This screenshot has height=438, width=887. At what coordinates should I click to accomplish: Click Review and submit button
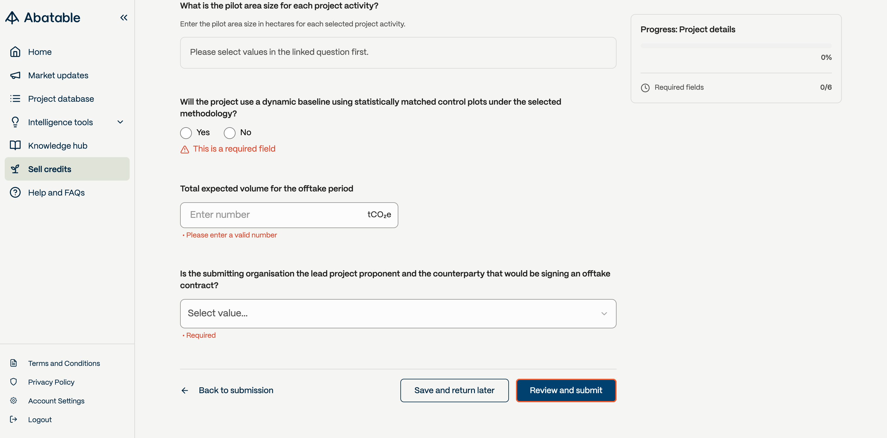(x=566, y=390)
